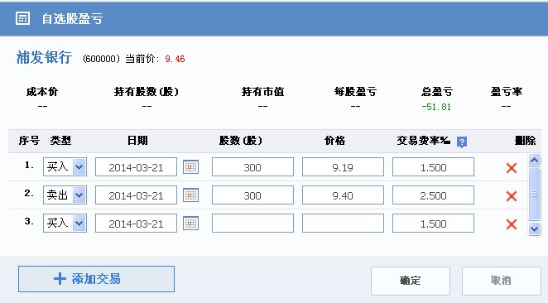Screen dimensions: 548x303
Task: Click the scrollbar up arrow in transaction list
Action: point(535,161)
